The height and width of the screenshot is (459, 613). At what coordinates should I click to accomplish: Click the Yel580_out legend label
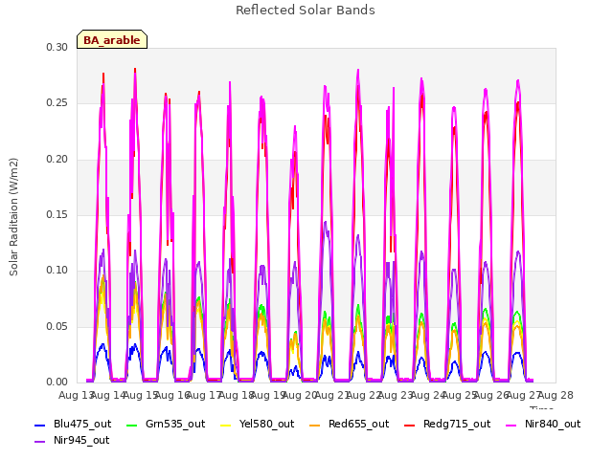point(266,424)
